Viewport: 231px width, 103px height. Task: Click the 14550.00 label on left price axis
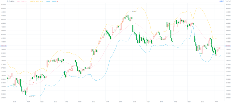pos(3,5)
